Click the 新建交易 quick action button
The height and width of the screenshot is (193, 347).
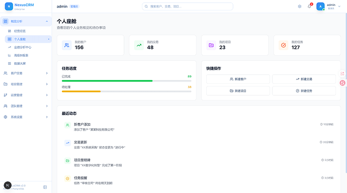(x=304, y=79)
